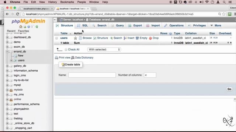Reload the page in Chrome
This screenshot has height=132, width=236.
pyautogui.click(x=18, y=14)
